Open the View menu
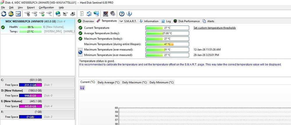This screenshot has width=291, height=125. pos(20,8)
